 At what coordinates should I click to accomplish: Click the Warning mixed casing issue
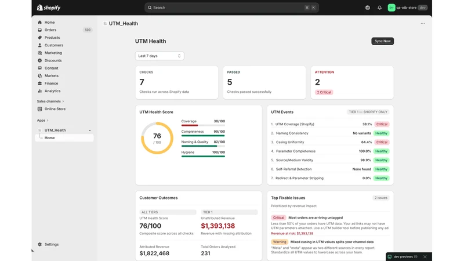tap(330, 247)
